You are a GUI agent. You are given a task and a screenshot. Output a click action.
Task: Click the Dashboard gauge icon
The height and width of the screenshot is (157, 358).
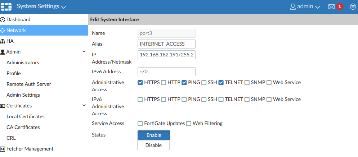(3, 19)
